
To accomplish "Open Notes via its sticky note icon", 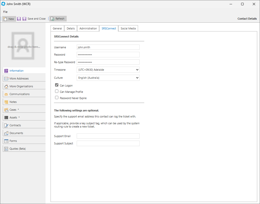I will pyautogui.click(x=6, y=102).
